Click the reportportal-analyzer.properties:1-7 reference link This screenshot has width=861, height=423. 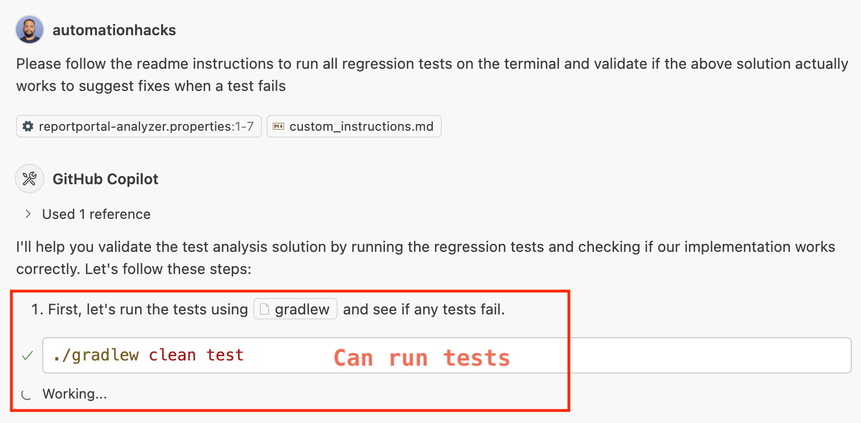point(138,126)
